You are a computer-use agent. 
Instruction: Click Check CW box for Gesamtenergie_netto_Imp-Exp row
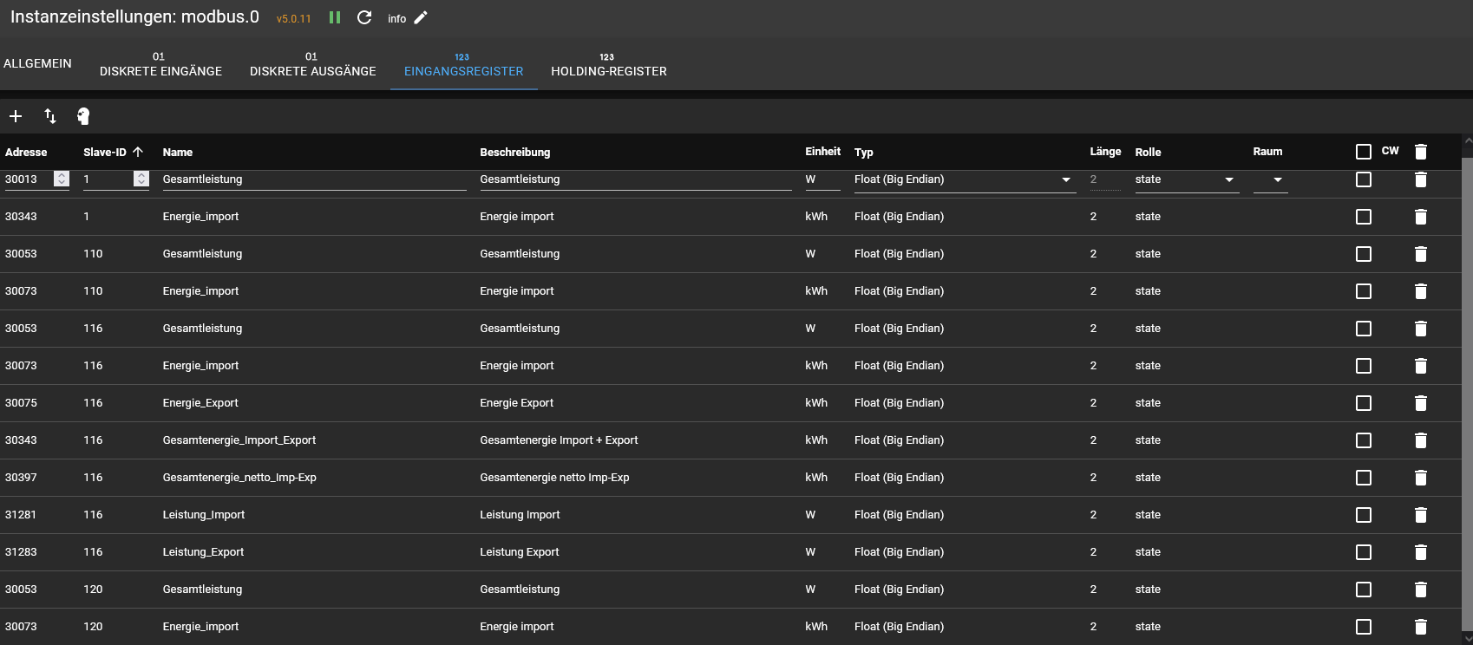1364,478
